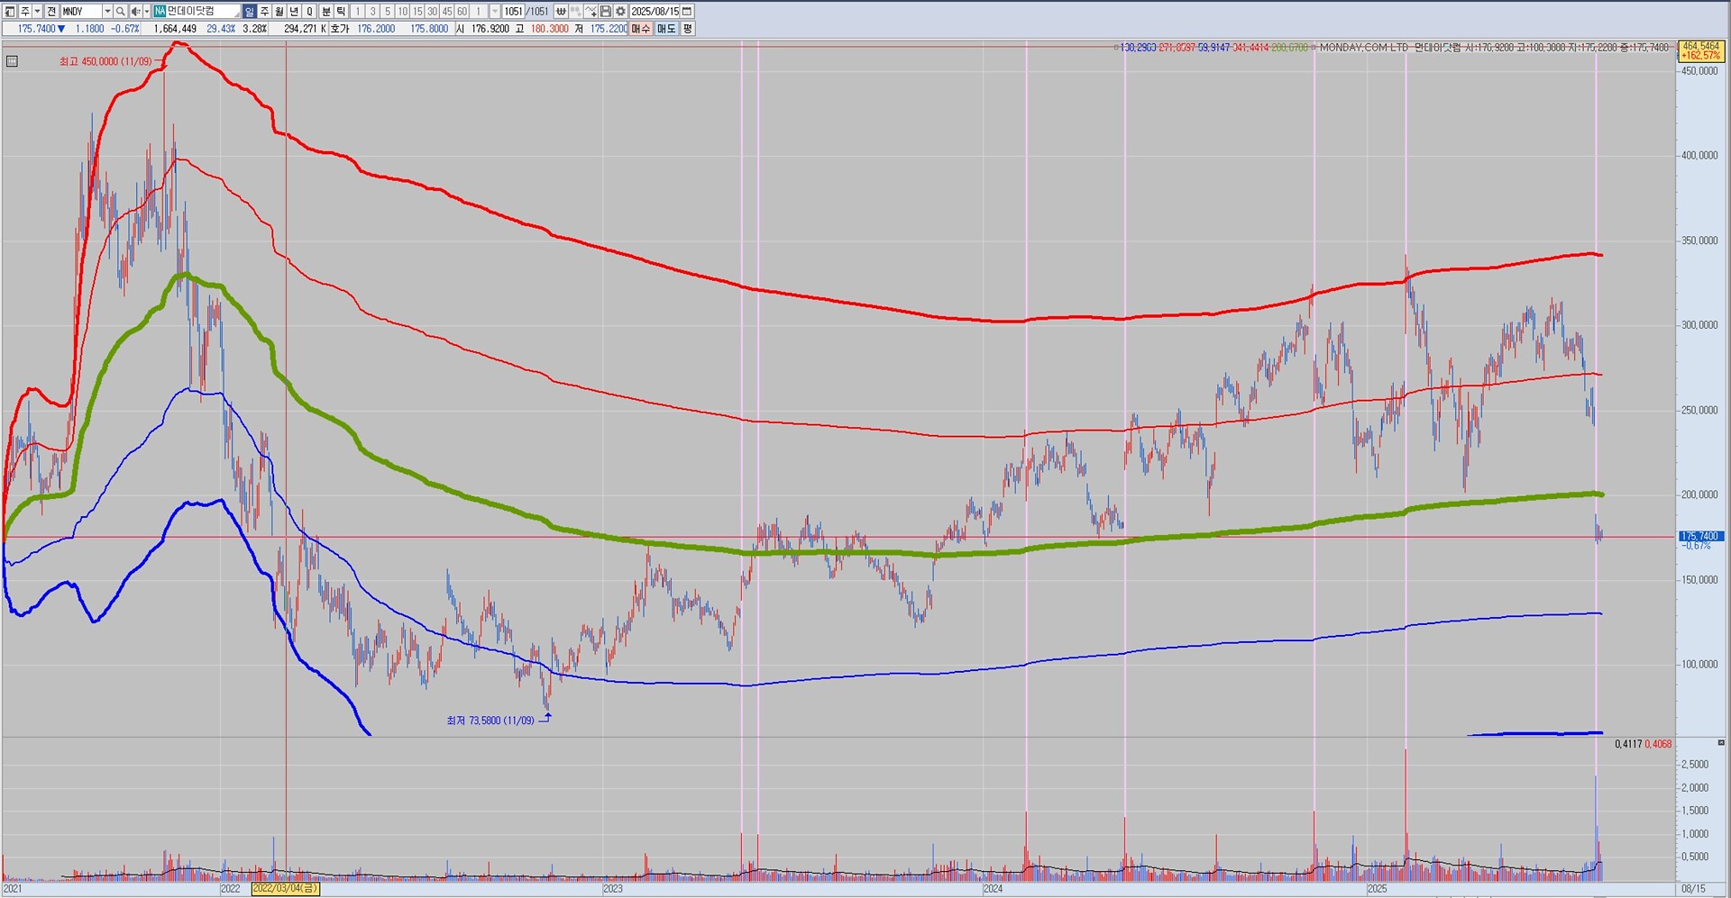Select the 10 interval button
1731x898 pixels.
pyautogui.click(x=402, y=11)
